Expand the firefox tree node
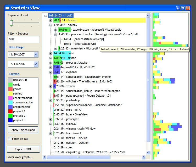Screen dimensions: 196x167 (51, 20)
